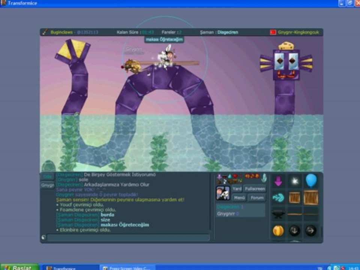Select the right-pointing cannonball item
Screen dimensions: 360x270
[x=311, y=231]
